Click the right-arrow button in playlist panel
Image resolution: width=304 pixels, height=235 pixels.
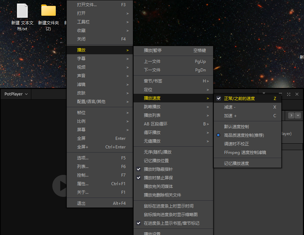click(291, 115)
